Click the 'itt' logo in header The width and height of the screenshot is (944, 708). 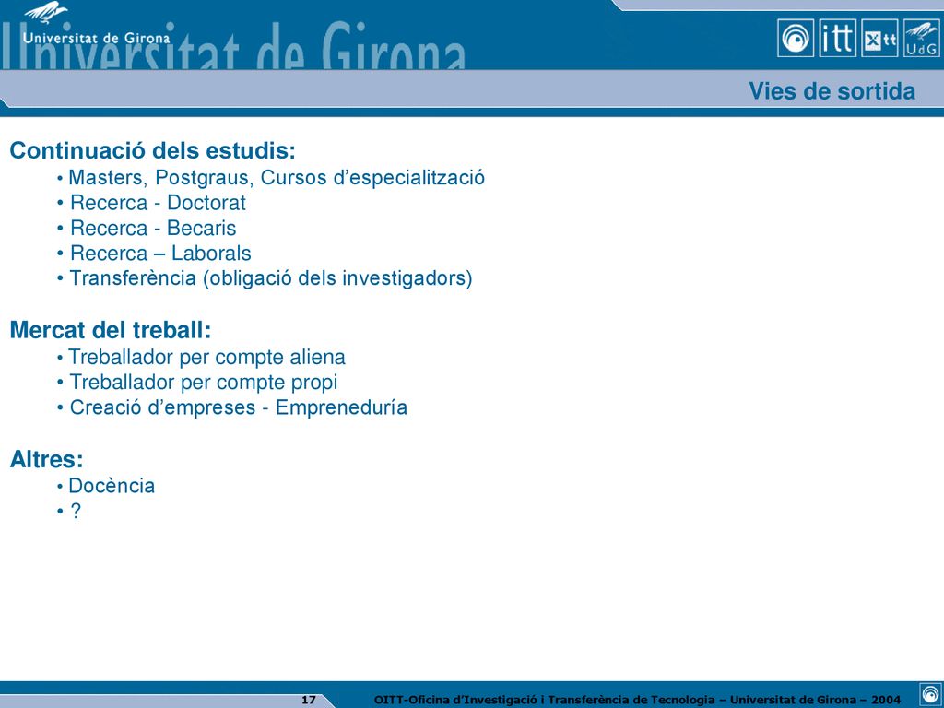pos(837,38)
